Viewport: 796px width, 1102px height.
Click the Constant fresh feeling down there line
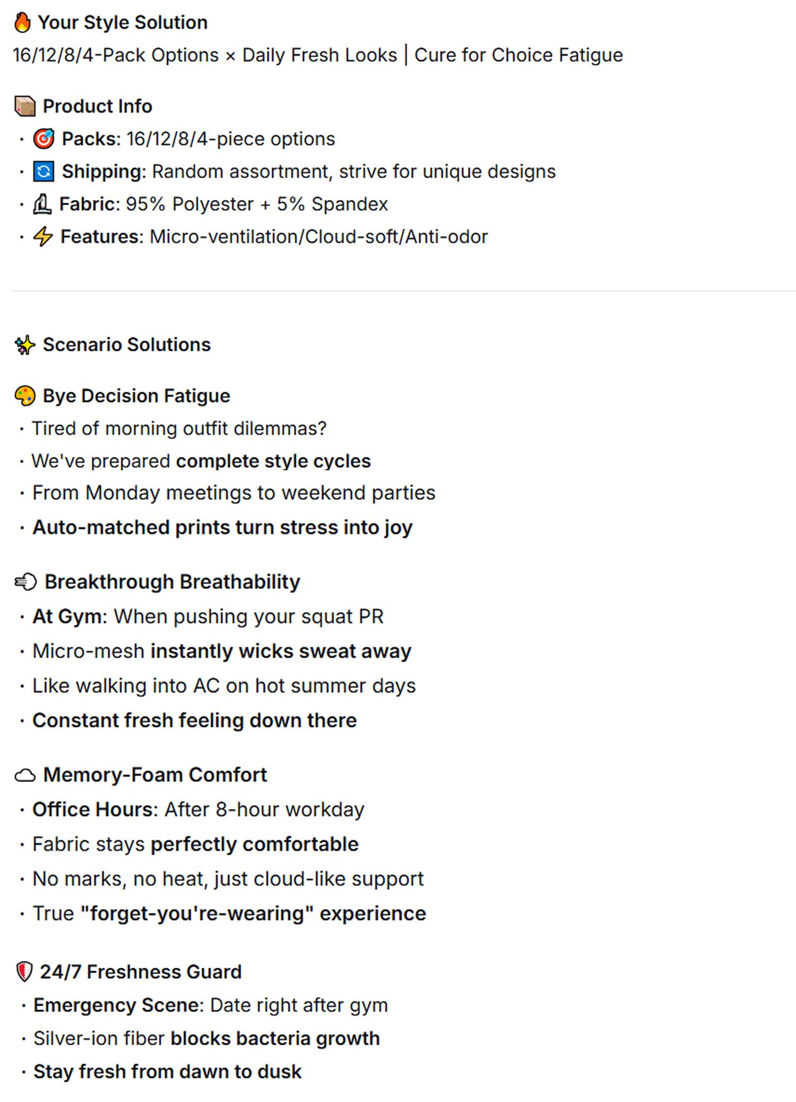(x=194, y=721)
